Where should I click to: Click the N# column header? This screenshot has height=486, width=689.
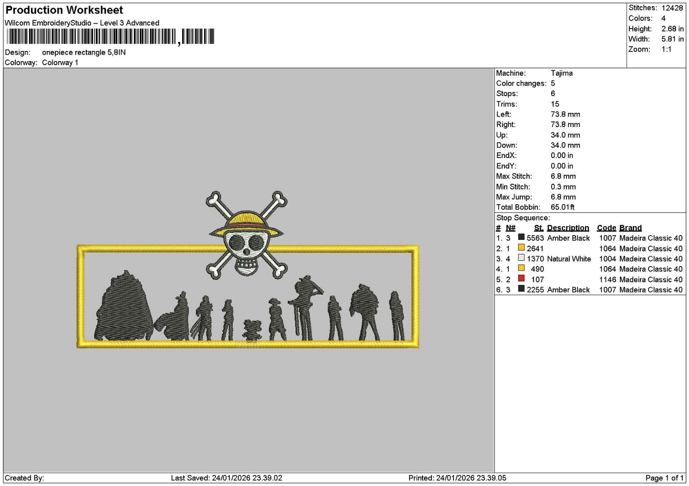click(511, 228)
